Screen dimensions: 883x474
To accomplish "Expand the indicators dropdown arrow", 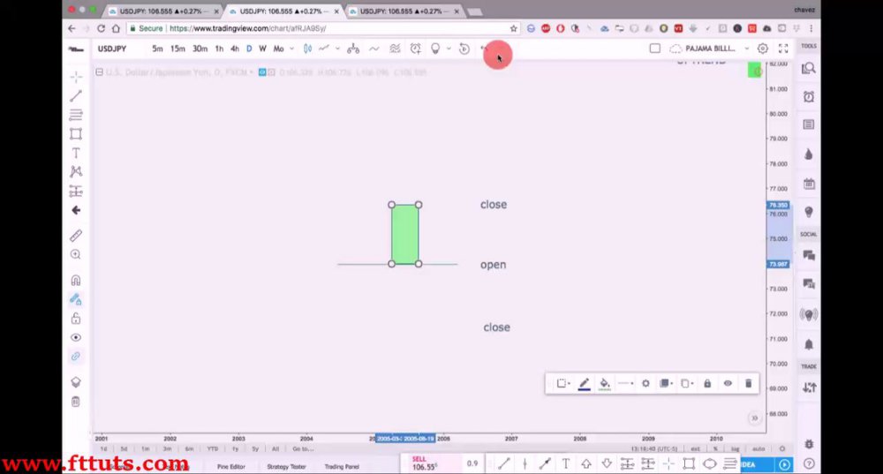I will [337, 49].
